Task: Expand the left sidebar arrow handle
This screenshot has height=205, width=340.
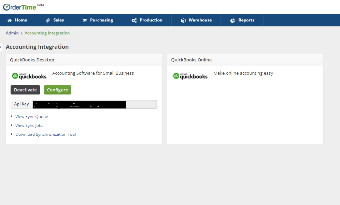Action: [1, 47]
